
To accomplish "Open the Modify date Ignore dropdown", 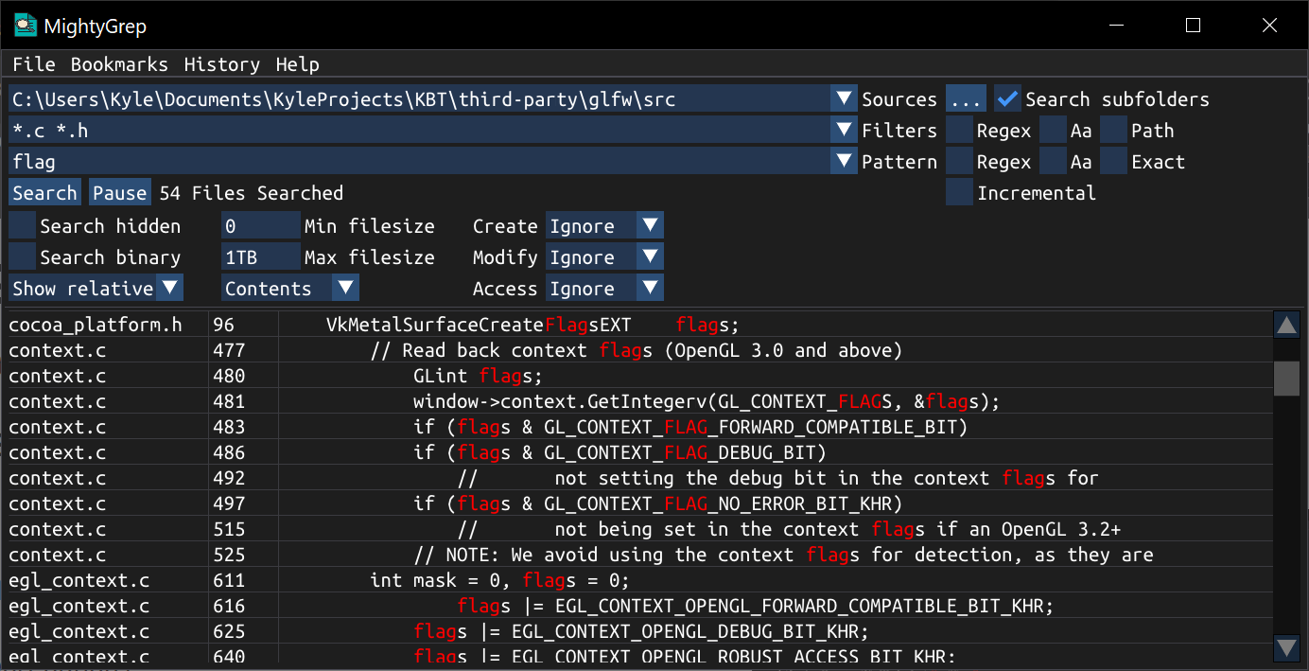I will click(603, 256).
